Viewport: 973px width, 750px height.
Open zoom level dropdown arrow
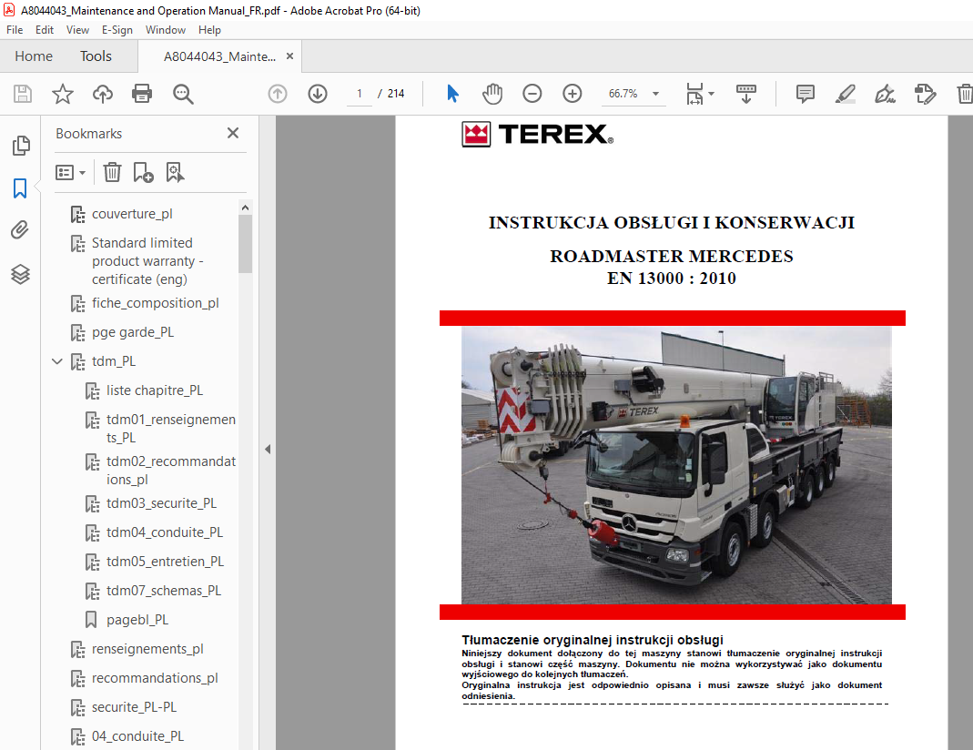(x=655, y=94)
